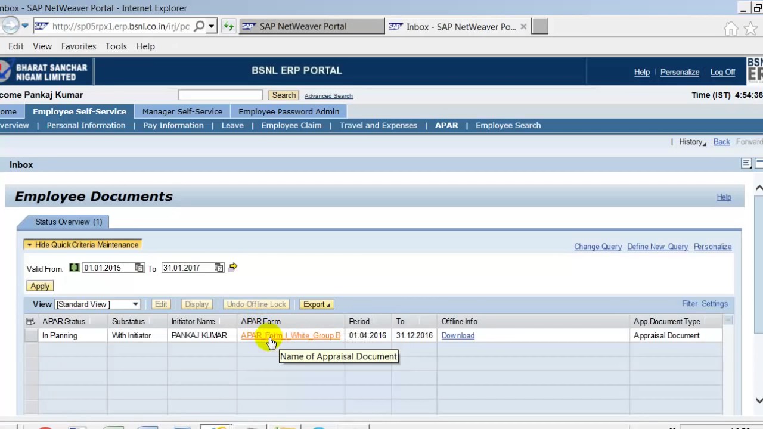Viewport: 763px width, 429px height.
Task: Open the Download link for offline form
Action: click(457, 335)
